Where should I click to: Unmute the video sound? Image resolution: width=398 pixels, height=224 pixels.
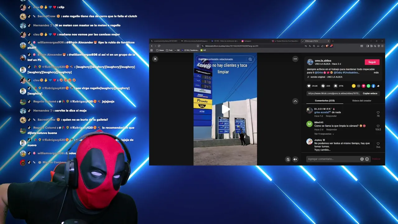coord(295,159)
